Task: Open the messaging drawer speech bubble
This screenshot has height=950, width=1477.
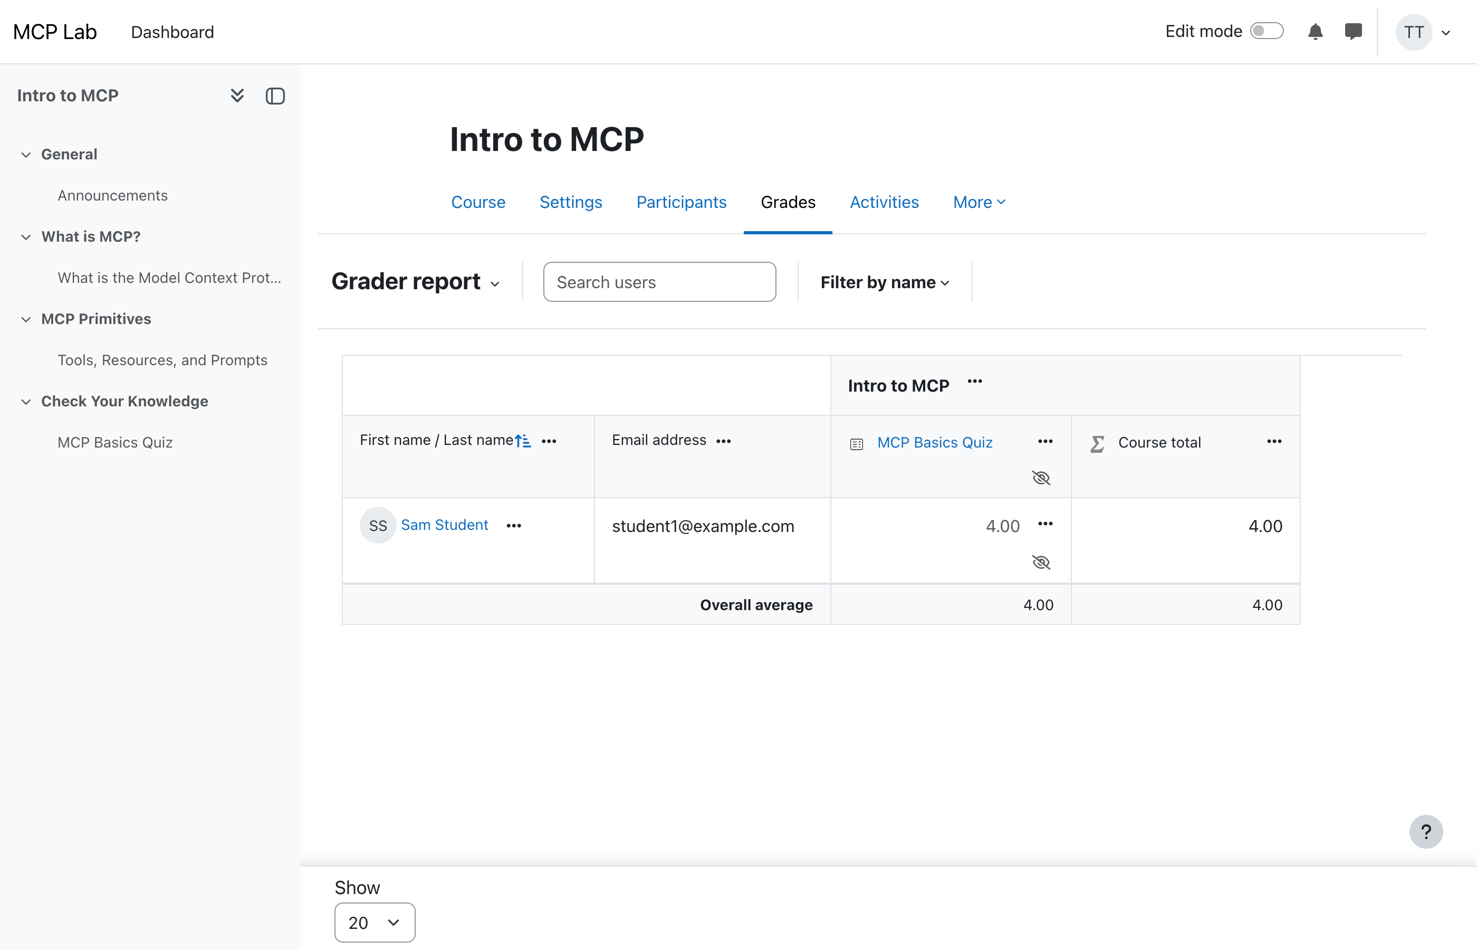Action: coord(1353,32)
